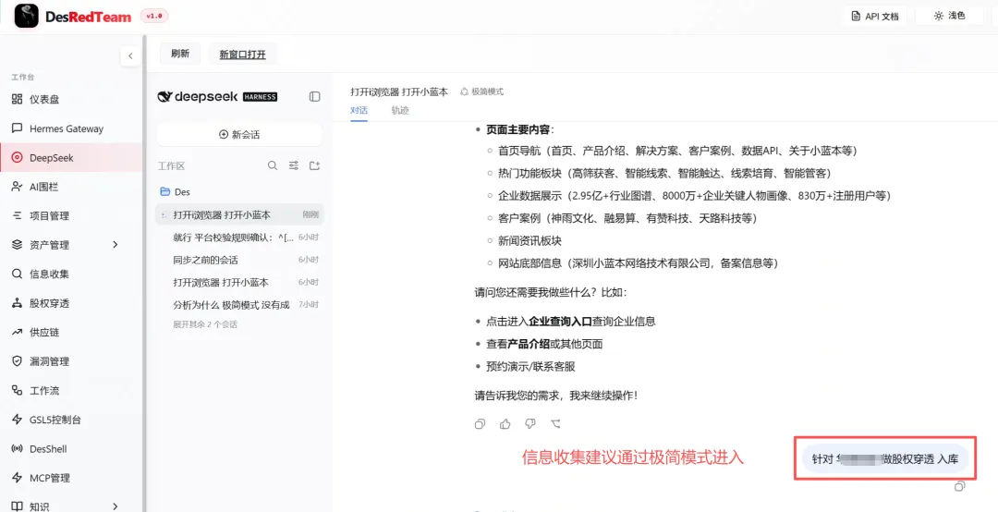Open 股权穿透 menu item
998x512 pixels.
coord(71,303)
